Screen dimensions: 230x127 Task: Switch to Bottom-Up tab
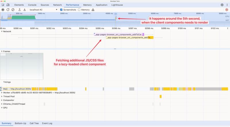(20, 123)
